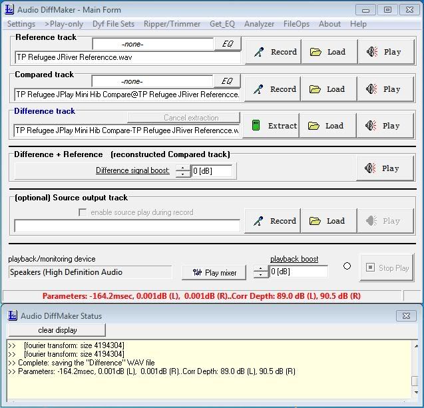Close the Audio DiffMaker Main Form window
Image resolution: width=424 pixels, height=408 pixels.
click(x=409, y=10)
